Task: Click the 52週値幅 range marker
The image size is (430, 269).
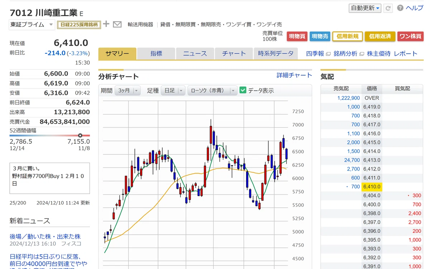Action: click(x=80, y=135)
